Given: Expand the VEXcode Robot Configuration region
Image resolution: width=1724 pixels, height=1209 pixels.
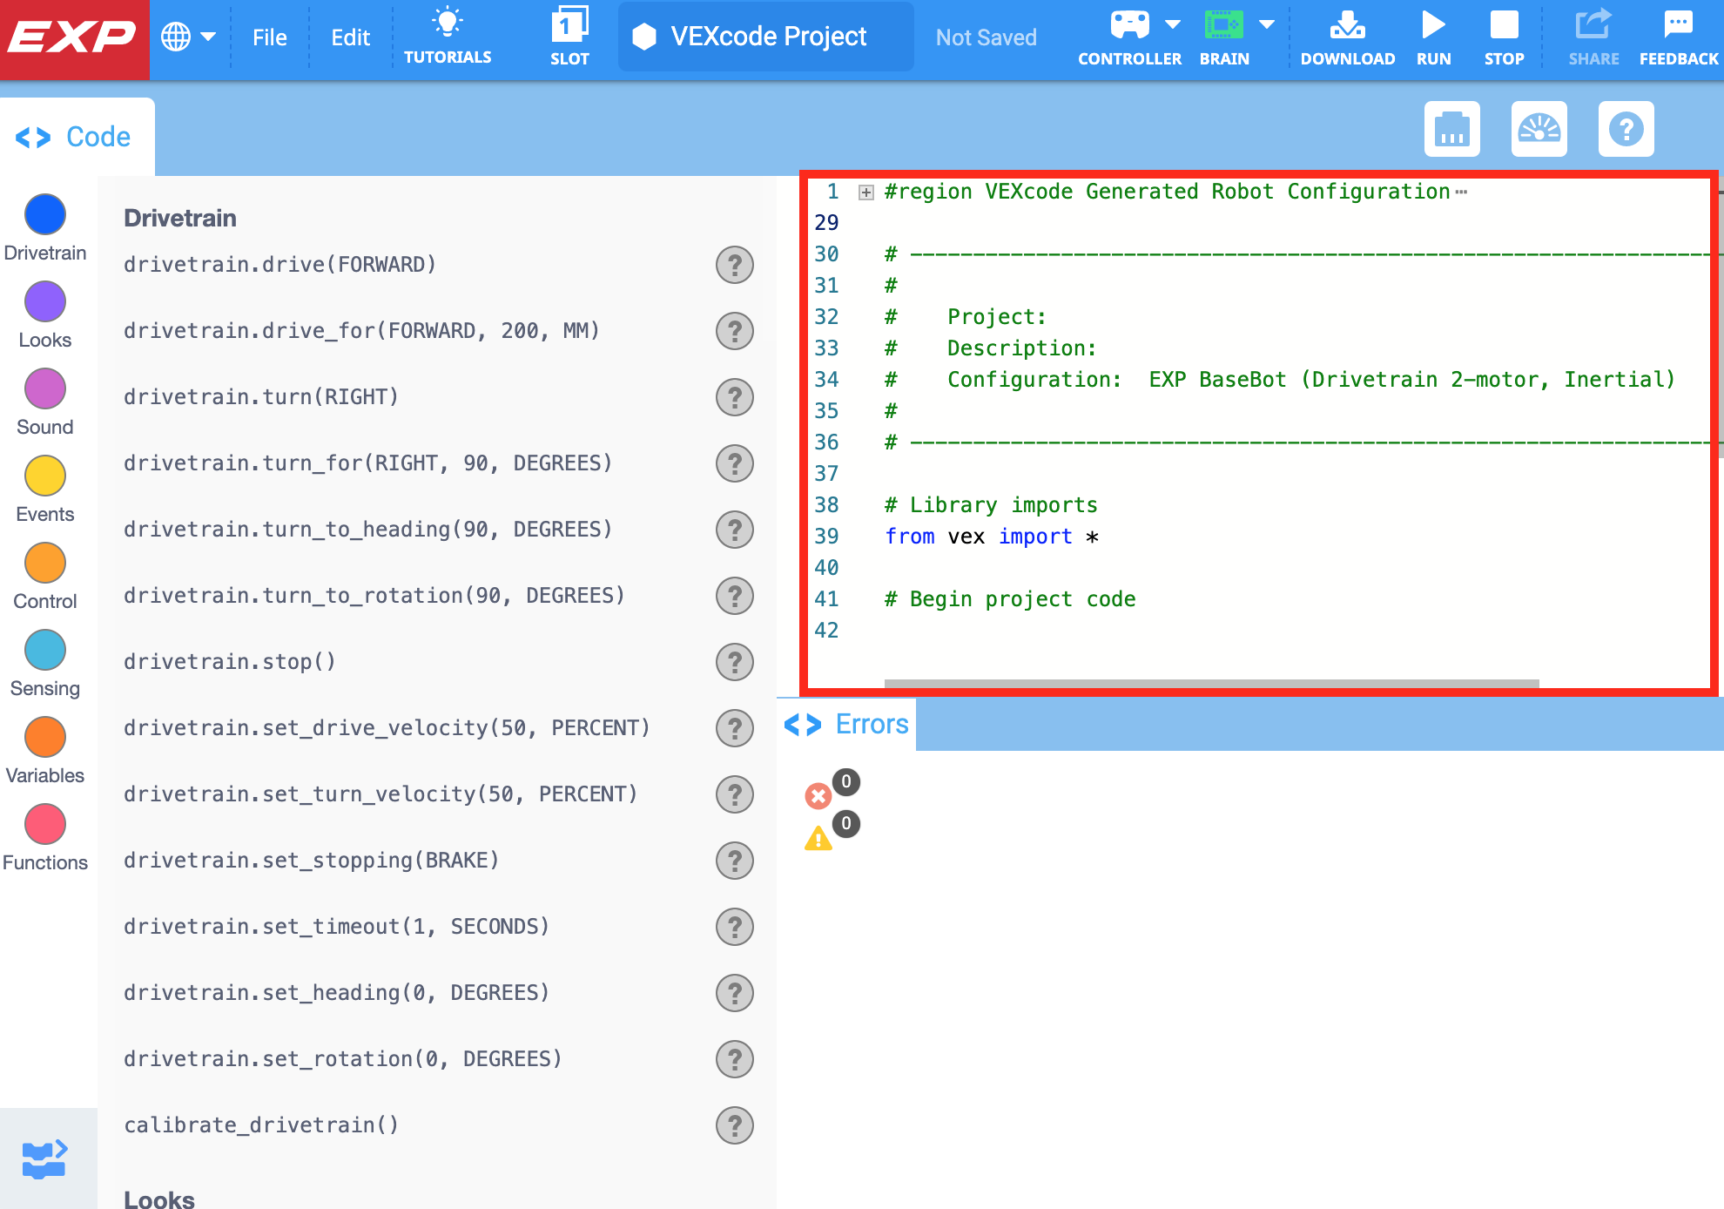Looking at the screenshot, I should click(865, 192).
